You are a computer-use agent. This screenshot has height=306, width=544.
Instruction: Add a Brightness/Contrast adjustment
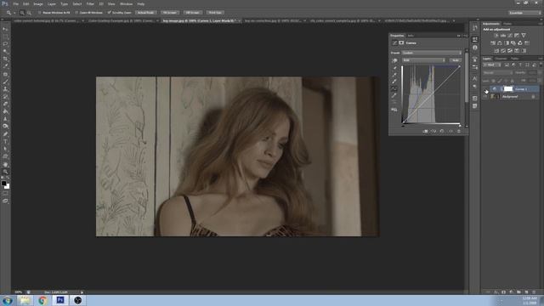click(x=496, y=36)
